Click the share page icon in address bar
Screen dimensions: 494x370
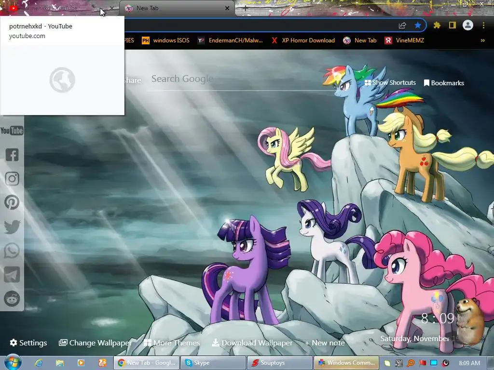point(402,26)
